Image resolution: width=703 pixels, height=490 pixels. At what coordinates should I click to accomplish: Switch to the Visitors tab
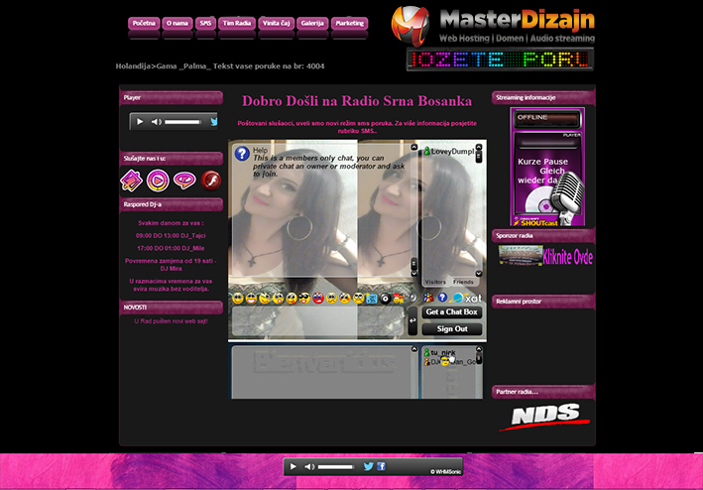[x=435, y=282]
